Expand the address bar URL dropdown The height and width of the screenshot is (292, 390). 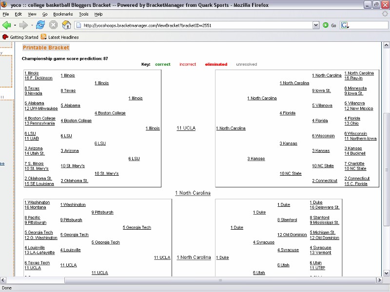tap(315, 25)
